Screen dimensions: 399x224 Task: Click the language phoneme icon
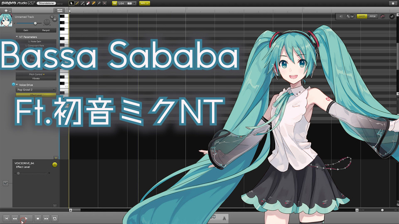pyautogui.click(x=348, y=16)
